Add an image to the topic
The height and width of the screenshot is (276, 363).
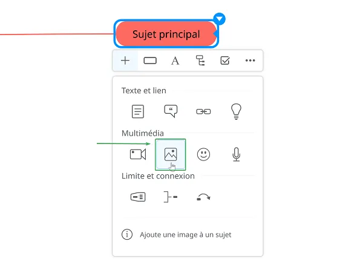[171, 154]
